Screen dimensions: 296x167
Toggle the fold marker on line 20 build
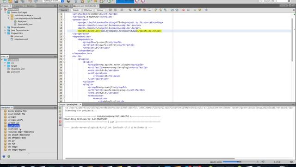pyautogui.click(x=64, y=56)
